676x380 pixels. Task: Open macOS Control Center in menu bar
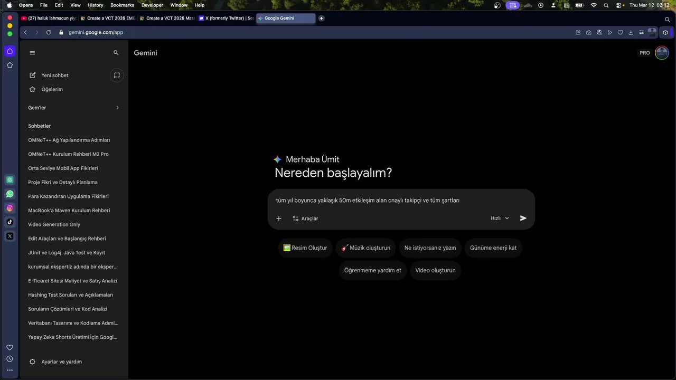point(619,5)
